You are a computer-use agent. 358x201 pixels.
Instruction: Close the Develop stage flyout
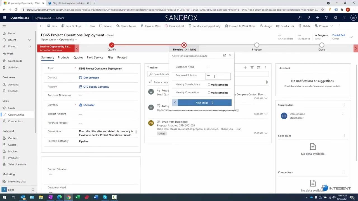pos(230,55)
